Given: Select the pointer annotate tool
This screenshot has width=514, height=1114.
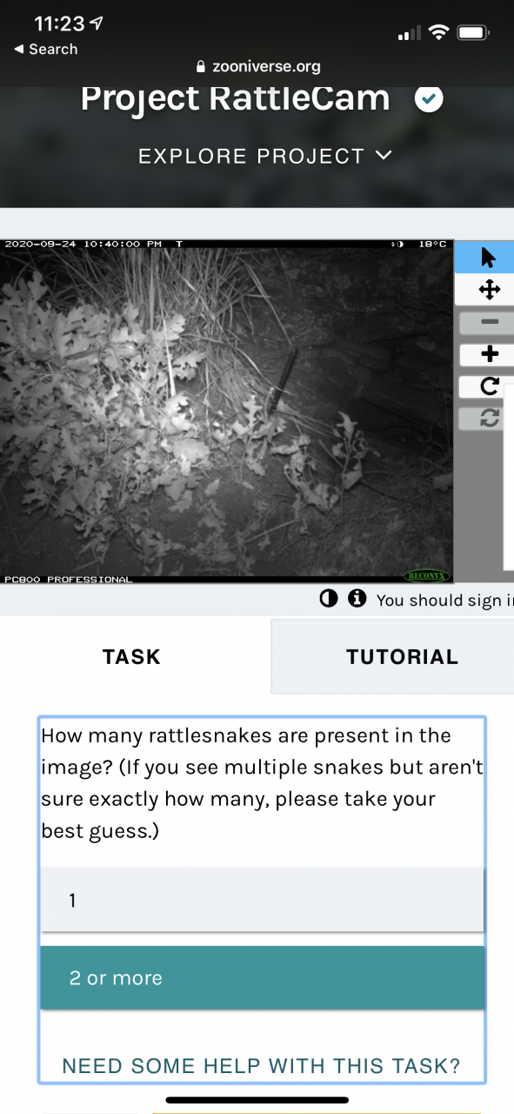Looking at the screenshot, I should tap(487, 258).
